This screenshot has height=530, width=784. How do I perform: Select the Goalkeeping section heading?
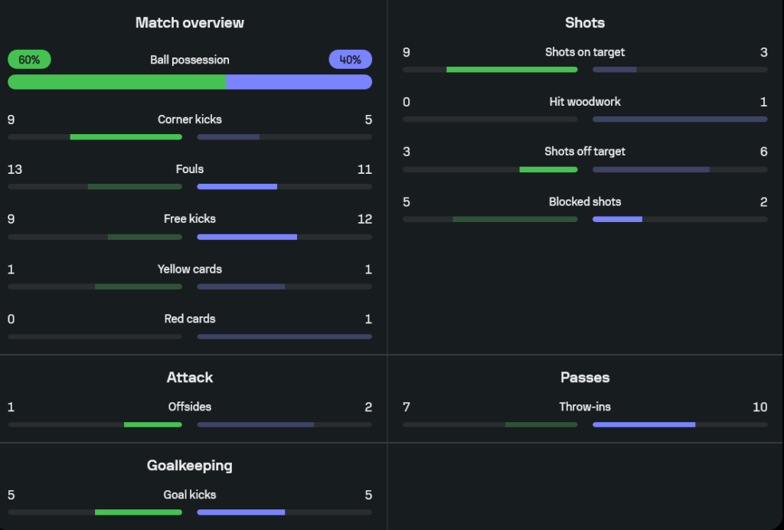pos(190,466)
